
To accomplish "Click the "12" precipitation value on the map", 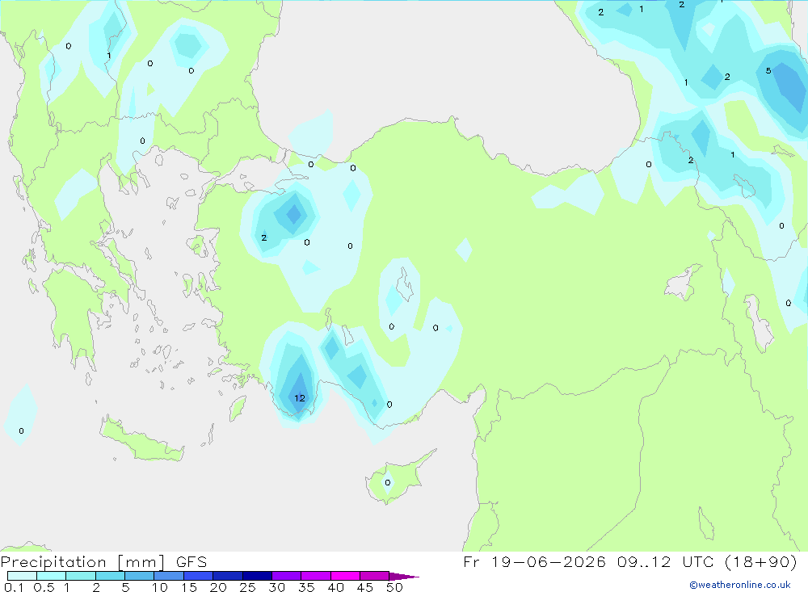I will pos(300,397).
